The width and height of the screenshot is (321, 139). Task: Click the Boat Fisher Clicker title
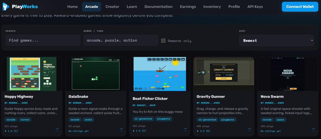(150, 98)
